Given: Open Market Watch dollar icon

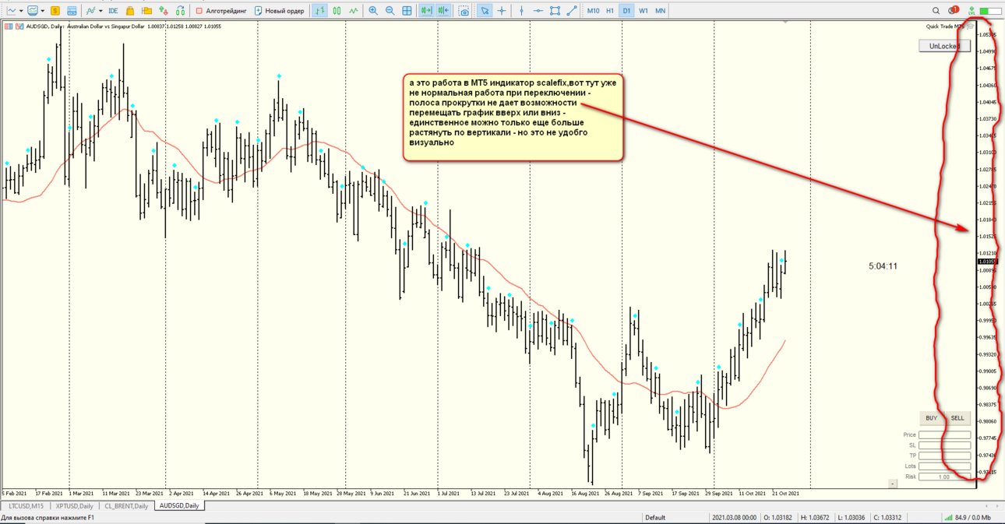Looking at the screenshot, I should point(55,11).
